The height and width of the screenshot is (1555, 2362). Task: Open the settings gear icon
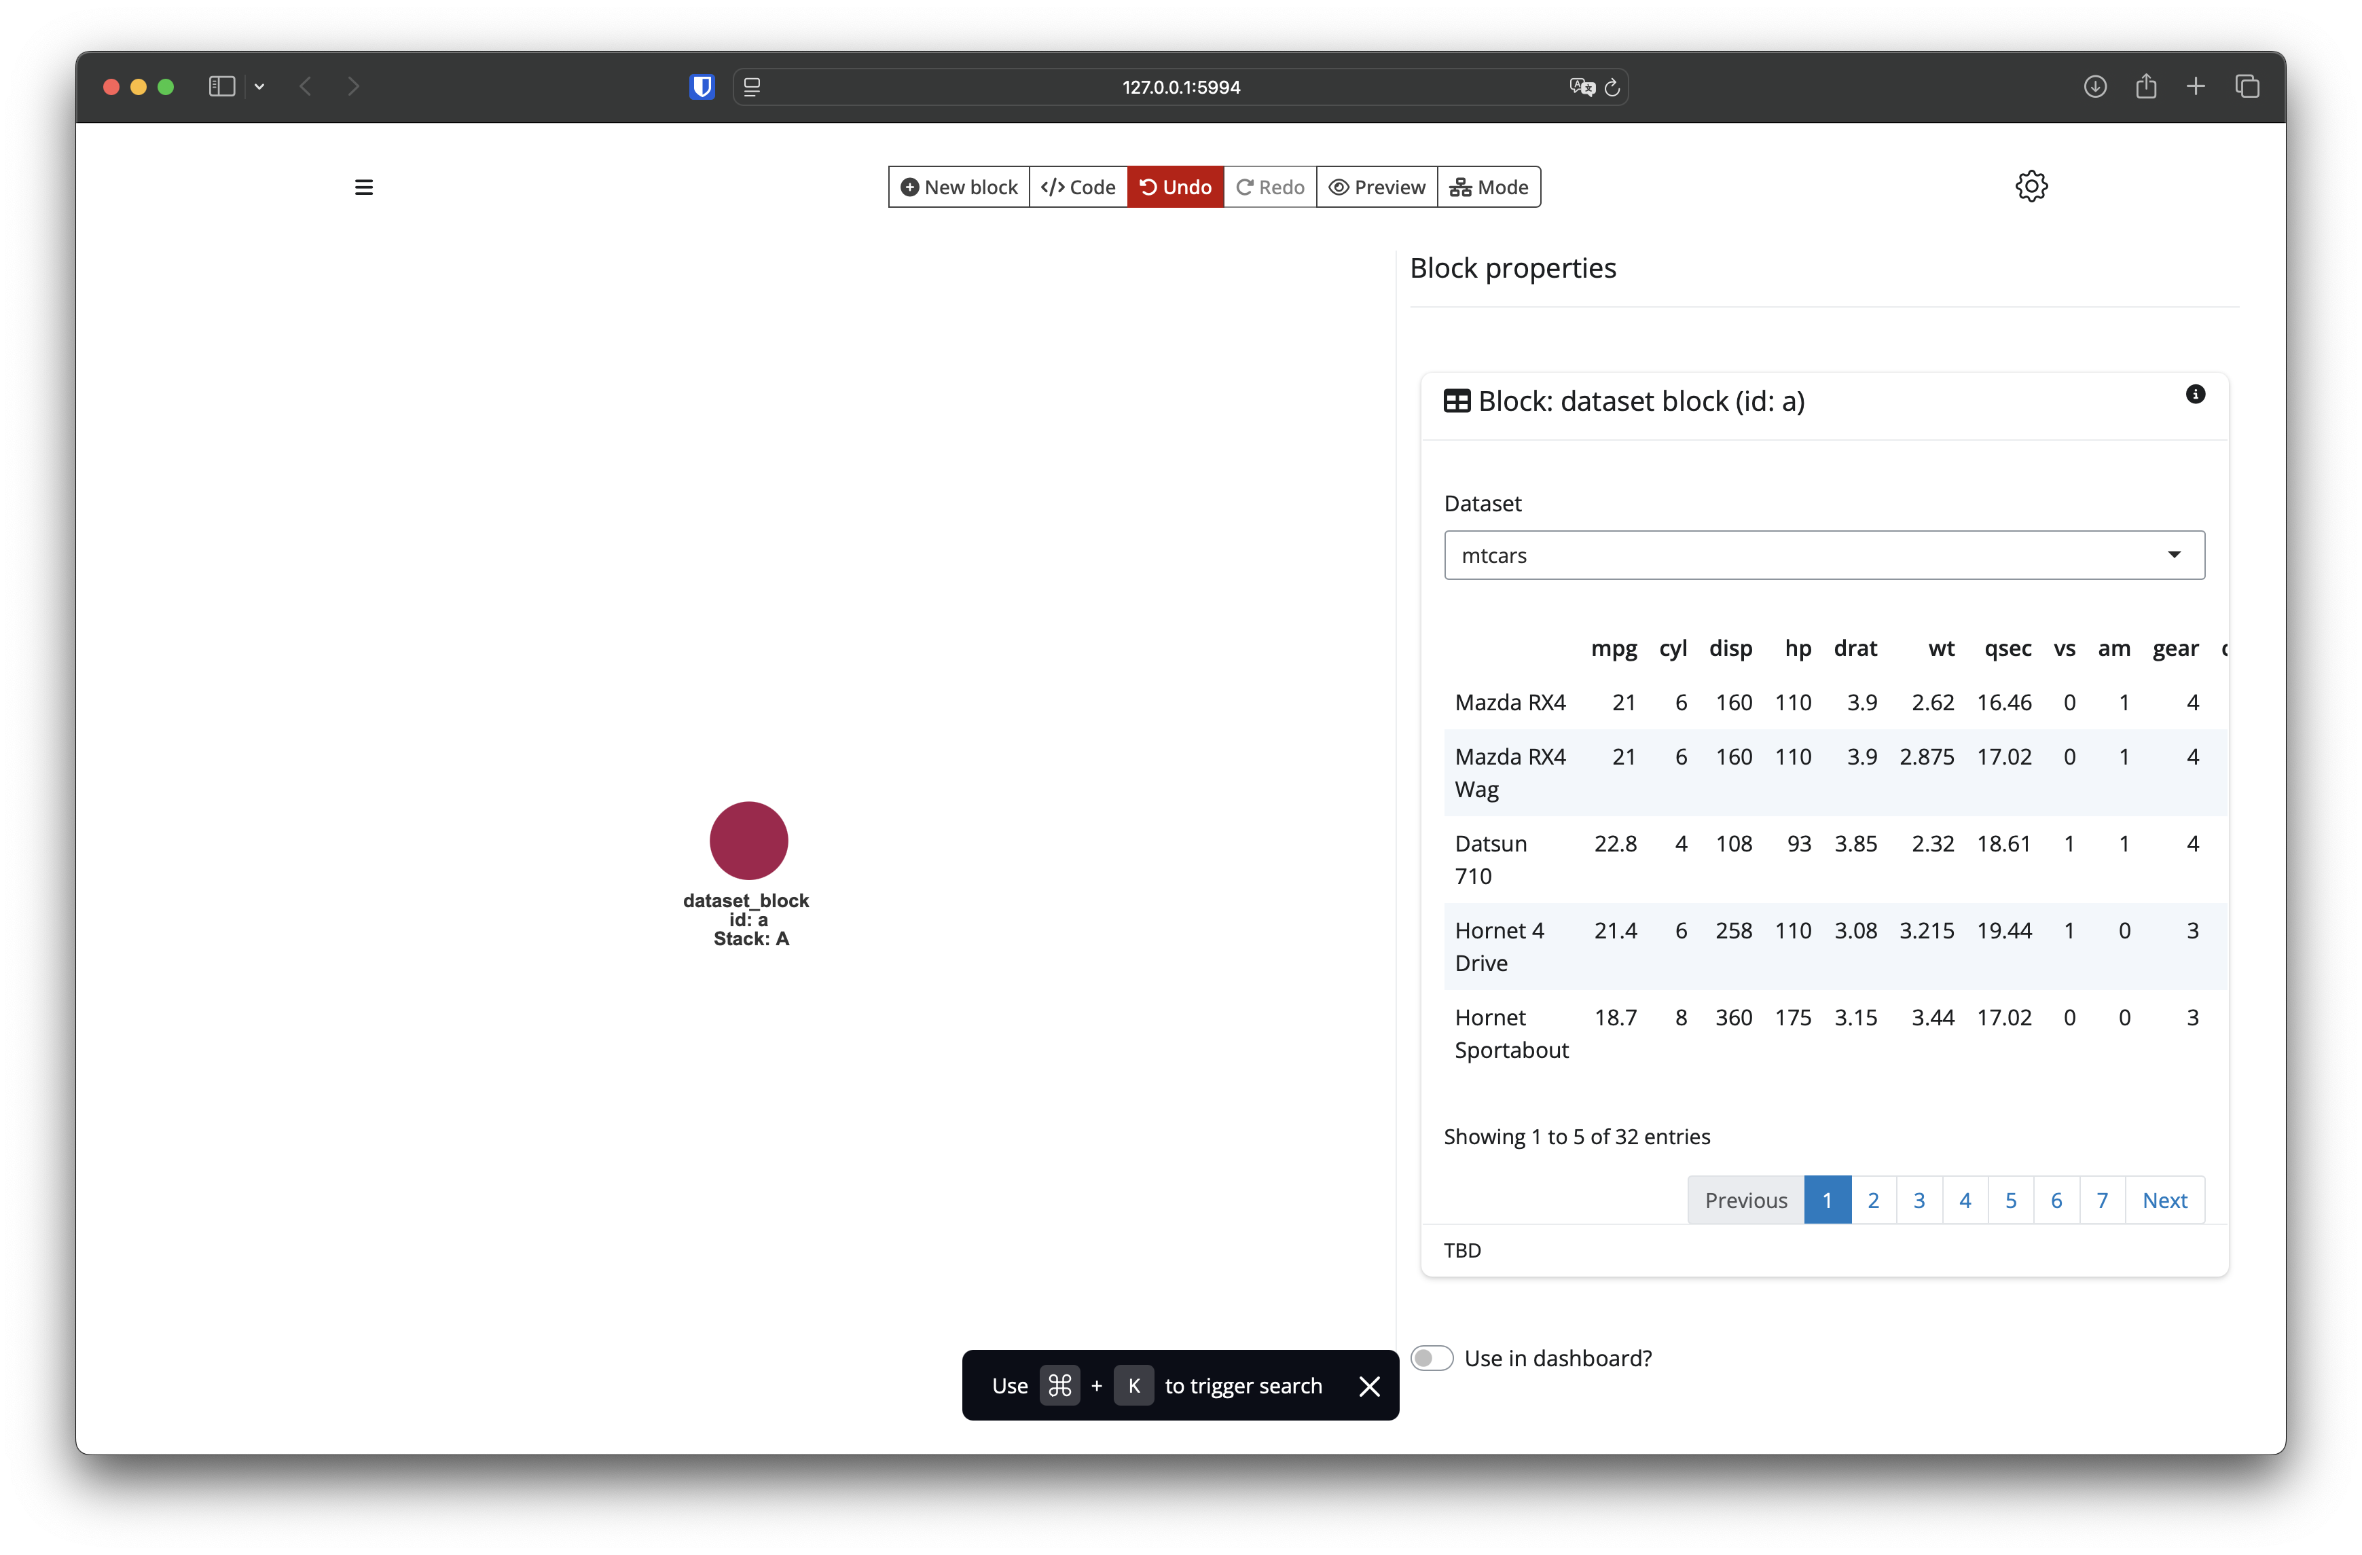(x=2031, y=185)
